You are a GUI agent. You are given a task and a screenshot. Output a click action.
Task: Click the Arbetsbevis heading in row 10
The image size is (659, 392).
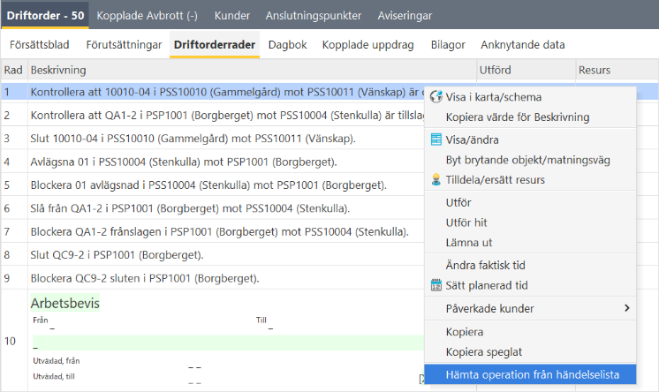pyautogui.click(x=65, y=303)
